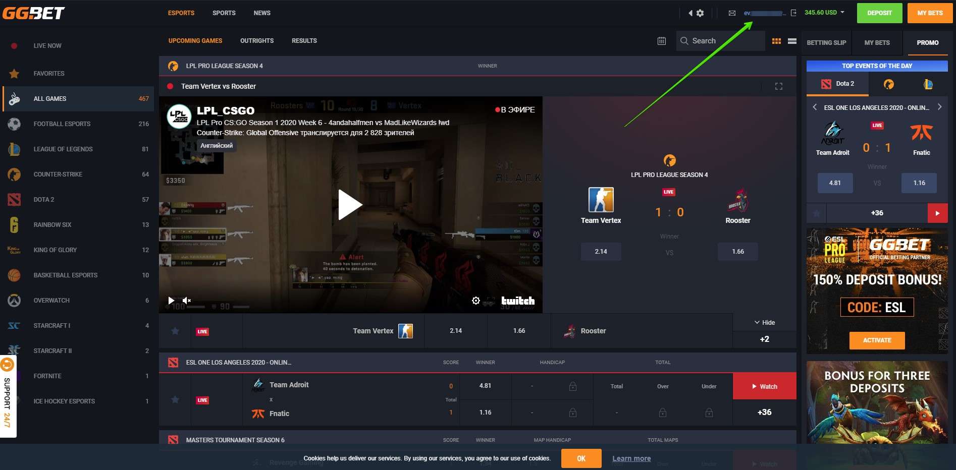
Task: Click the orange My Bets header button
Action: (930, 13)
